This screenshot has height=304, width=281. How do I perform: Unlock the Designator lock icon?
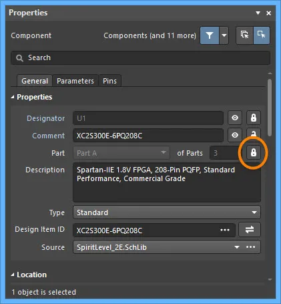(254, 118)
